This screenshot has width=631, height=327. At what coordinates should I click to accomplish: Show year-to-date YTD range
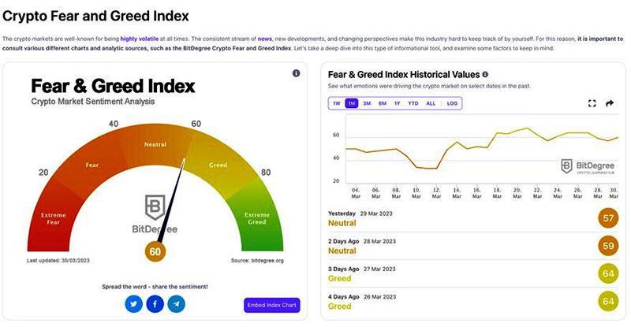pos(413,103)
